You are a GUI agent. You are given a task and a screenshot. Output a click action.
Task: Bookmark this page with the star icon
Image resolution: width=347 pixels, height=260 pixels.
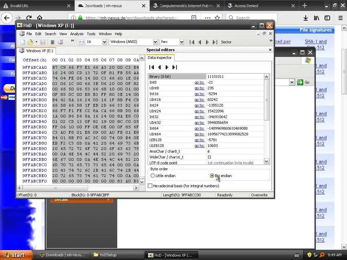[x=217, y=18]
